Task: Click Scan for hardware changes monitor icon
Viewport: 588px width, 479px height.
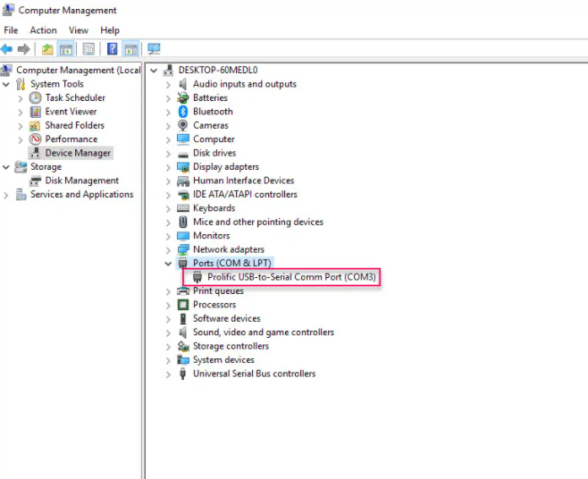Action: (154, 49)
